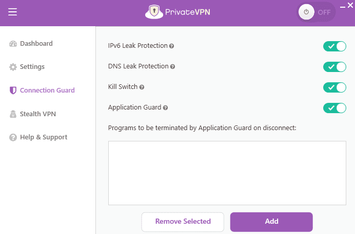Click the Settings gear icon

13,67
